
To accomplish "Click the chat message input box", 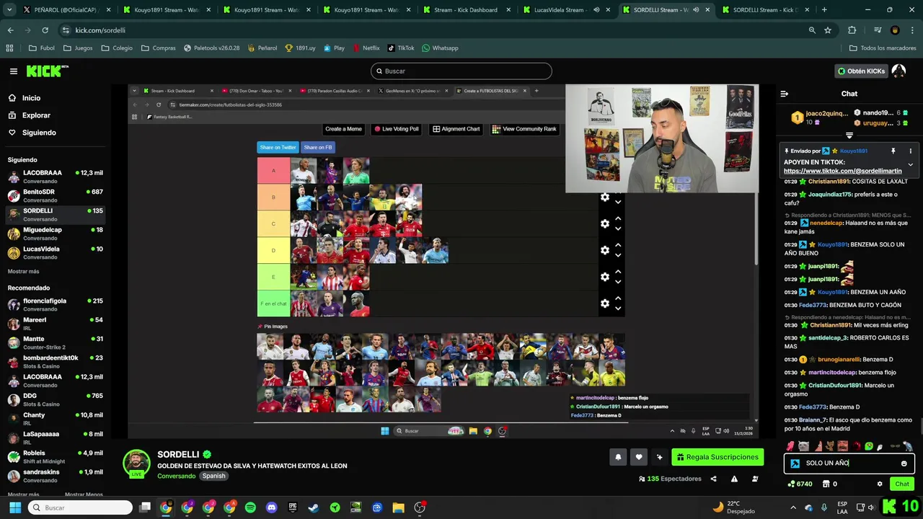I will [849, 463].
